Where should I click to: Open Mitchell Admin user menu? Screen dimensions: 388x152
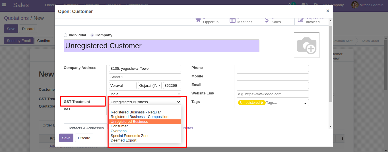click(368, 5)
